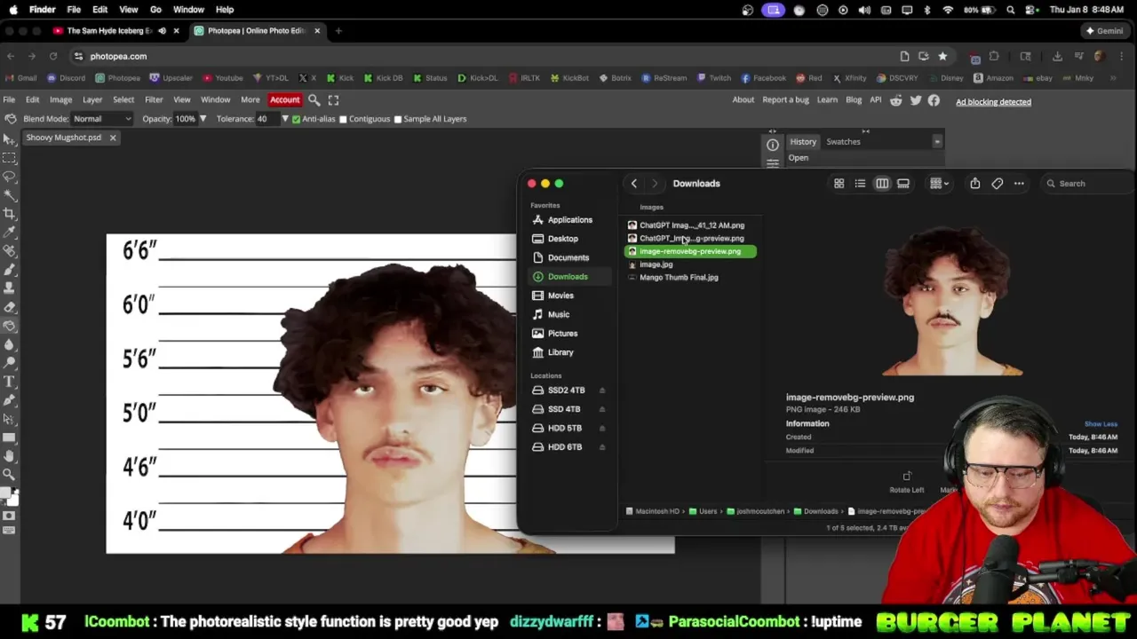The image size is (1137, 639).
Task: Reload the photopea.com page
Action: [x=52, y=56]
